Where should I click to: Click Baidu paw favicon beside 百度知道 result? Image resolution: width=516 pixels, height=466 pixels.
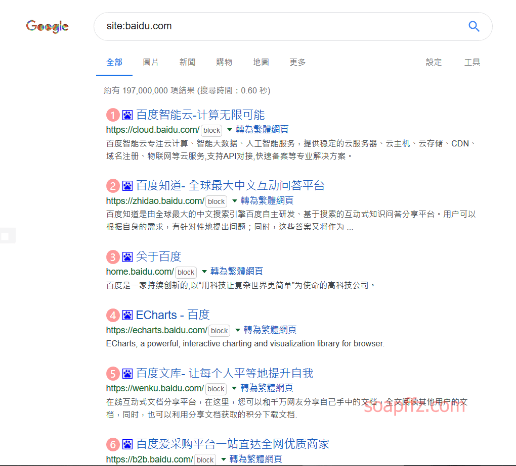127,186
